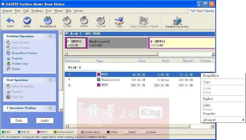Click the Disk 1 drive icon header
Image resolution: width=246 pixels, height=140 pixels.
click(67, 33)
